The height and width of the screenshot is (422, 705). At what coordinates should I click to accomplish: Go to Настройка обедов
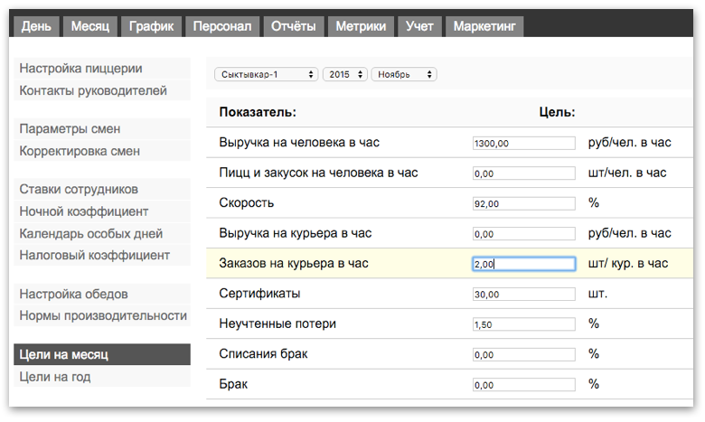[102, 295]
